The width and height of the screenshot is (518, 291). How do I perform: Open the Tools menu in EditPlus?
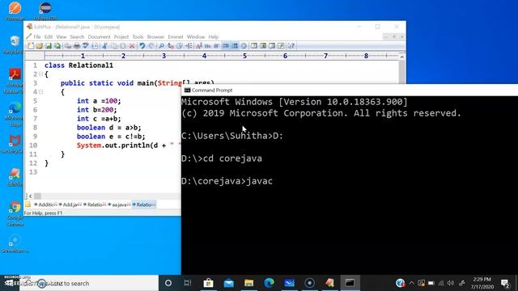tap(138, 36)
